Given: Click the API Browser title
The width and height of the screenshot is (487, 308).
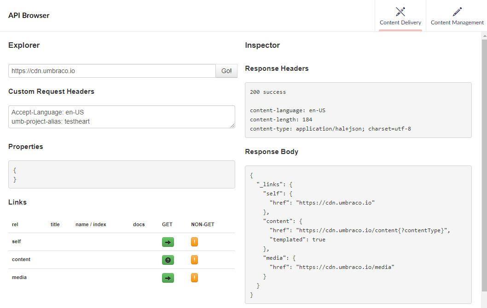Looking at the screenshot, I should click(29, 16).
